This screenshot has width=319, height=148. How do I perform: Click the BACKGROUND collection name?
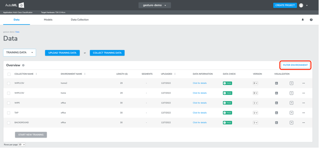(21, 123)
